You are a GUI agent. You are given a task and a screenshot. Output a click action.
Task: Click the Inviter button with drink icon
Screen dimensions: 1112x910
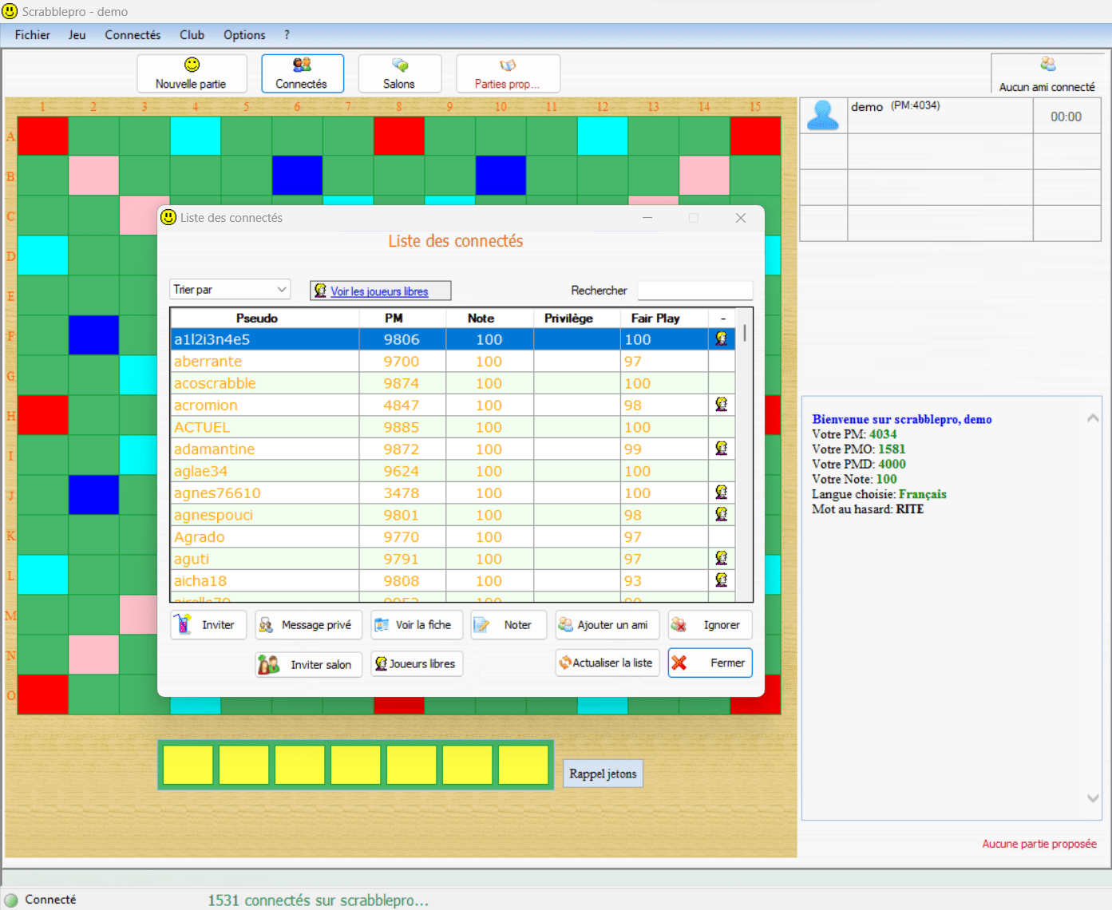pos(208,625)
